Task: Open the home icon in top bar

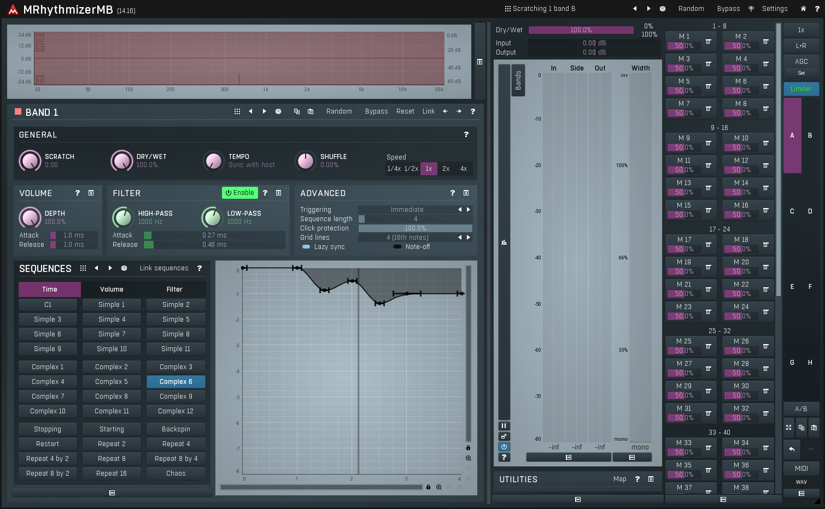Action: point(803,9)
